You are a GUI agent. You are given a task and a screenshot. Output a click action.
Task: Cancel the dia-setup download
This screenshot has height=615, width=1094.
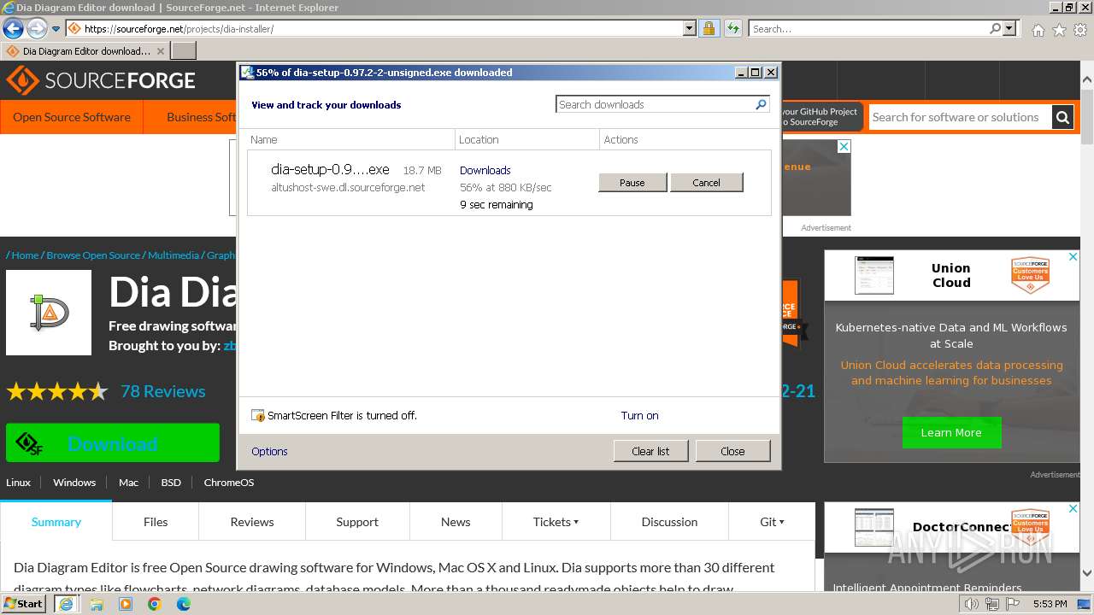(x=706, y=182)
